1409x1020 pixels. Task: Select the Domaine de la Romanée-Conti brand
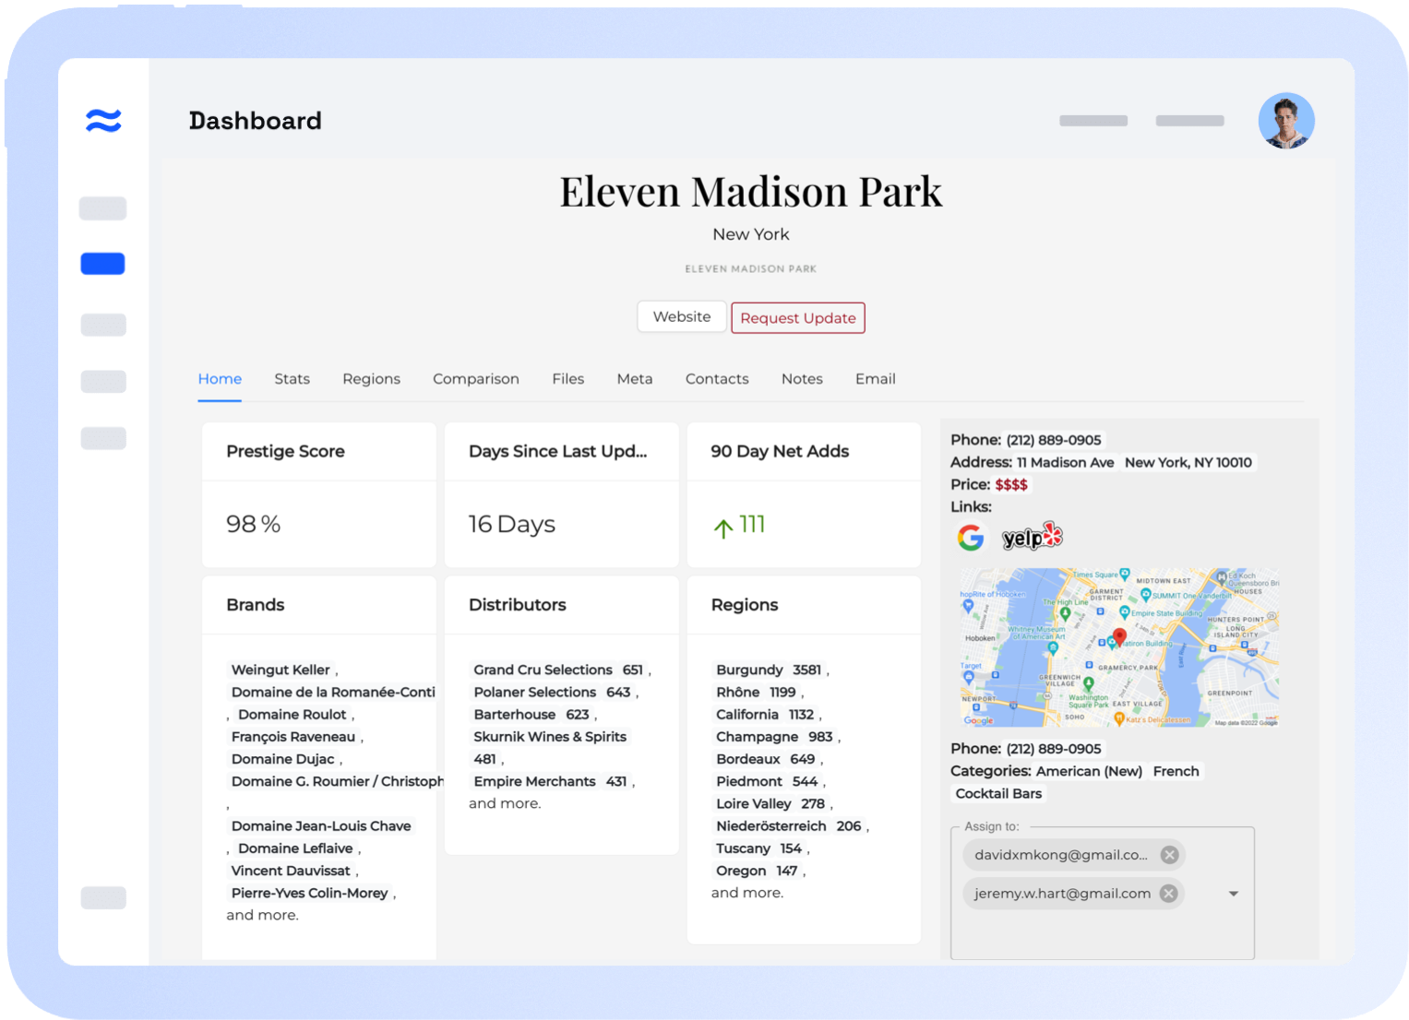(x=333, y=693)
